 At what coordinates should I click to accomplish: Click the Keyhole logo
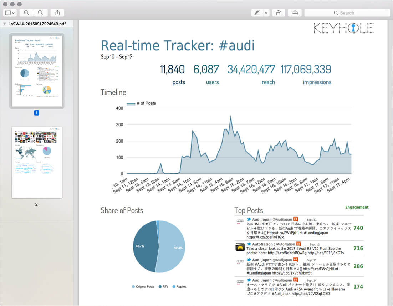tap(344, 28)
